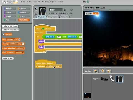Click the when door clicked hat block
Viewport: 133px width, 100px height.
point(45,62)
